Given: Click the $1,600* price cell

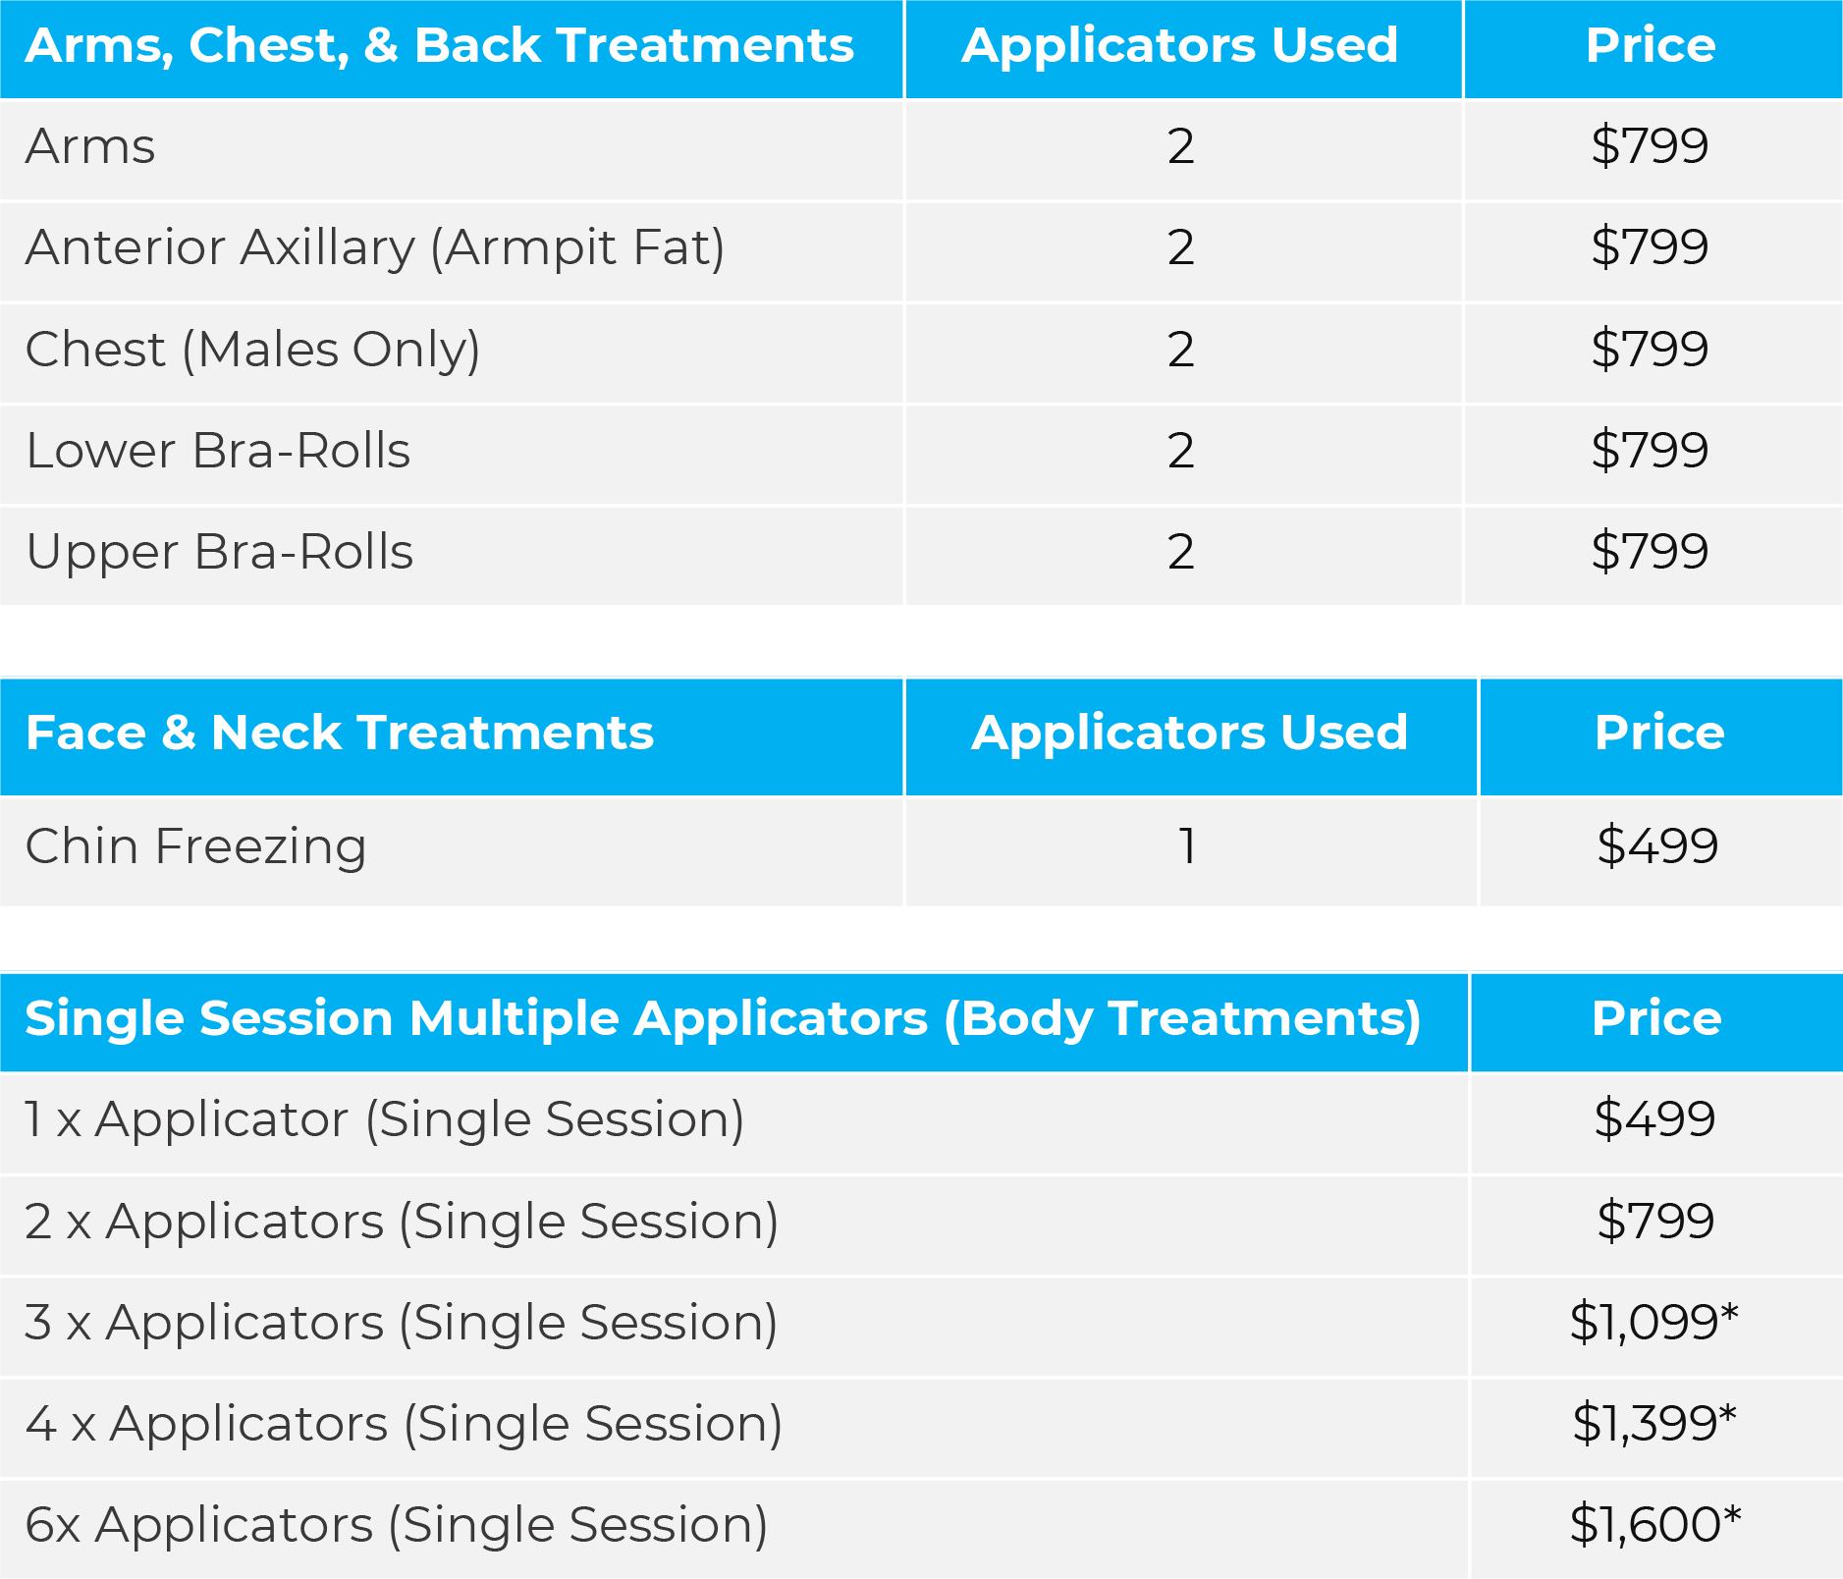Looking at the screenshot, I should [1655, 1525].
